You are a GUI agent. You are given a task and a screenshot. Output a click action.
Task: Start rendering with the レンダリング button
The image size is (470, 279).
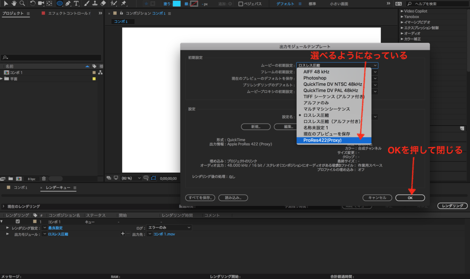tap(452, 206)
